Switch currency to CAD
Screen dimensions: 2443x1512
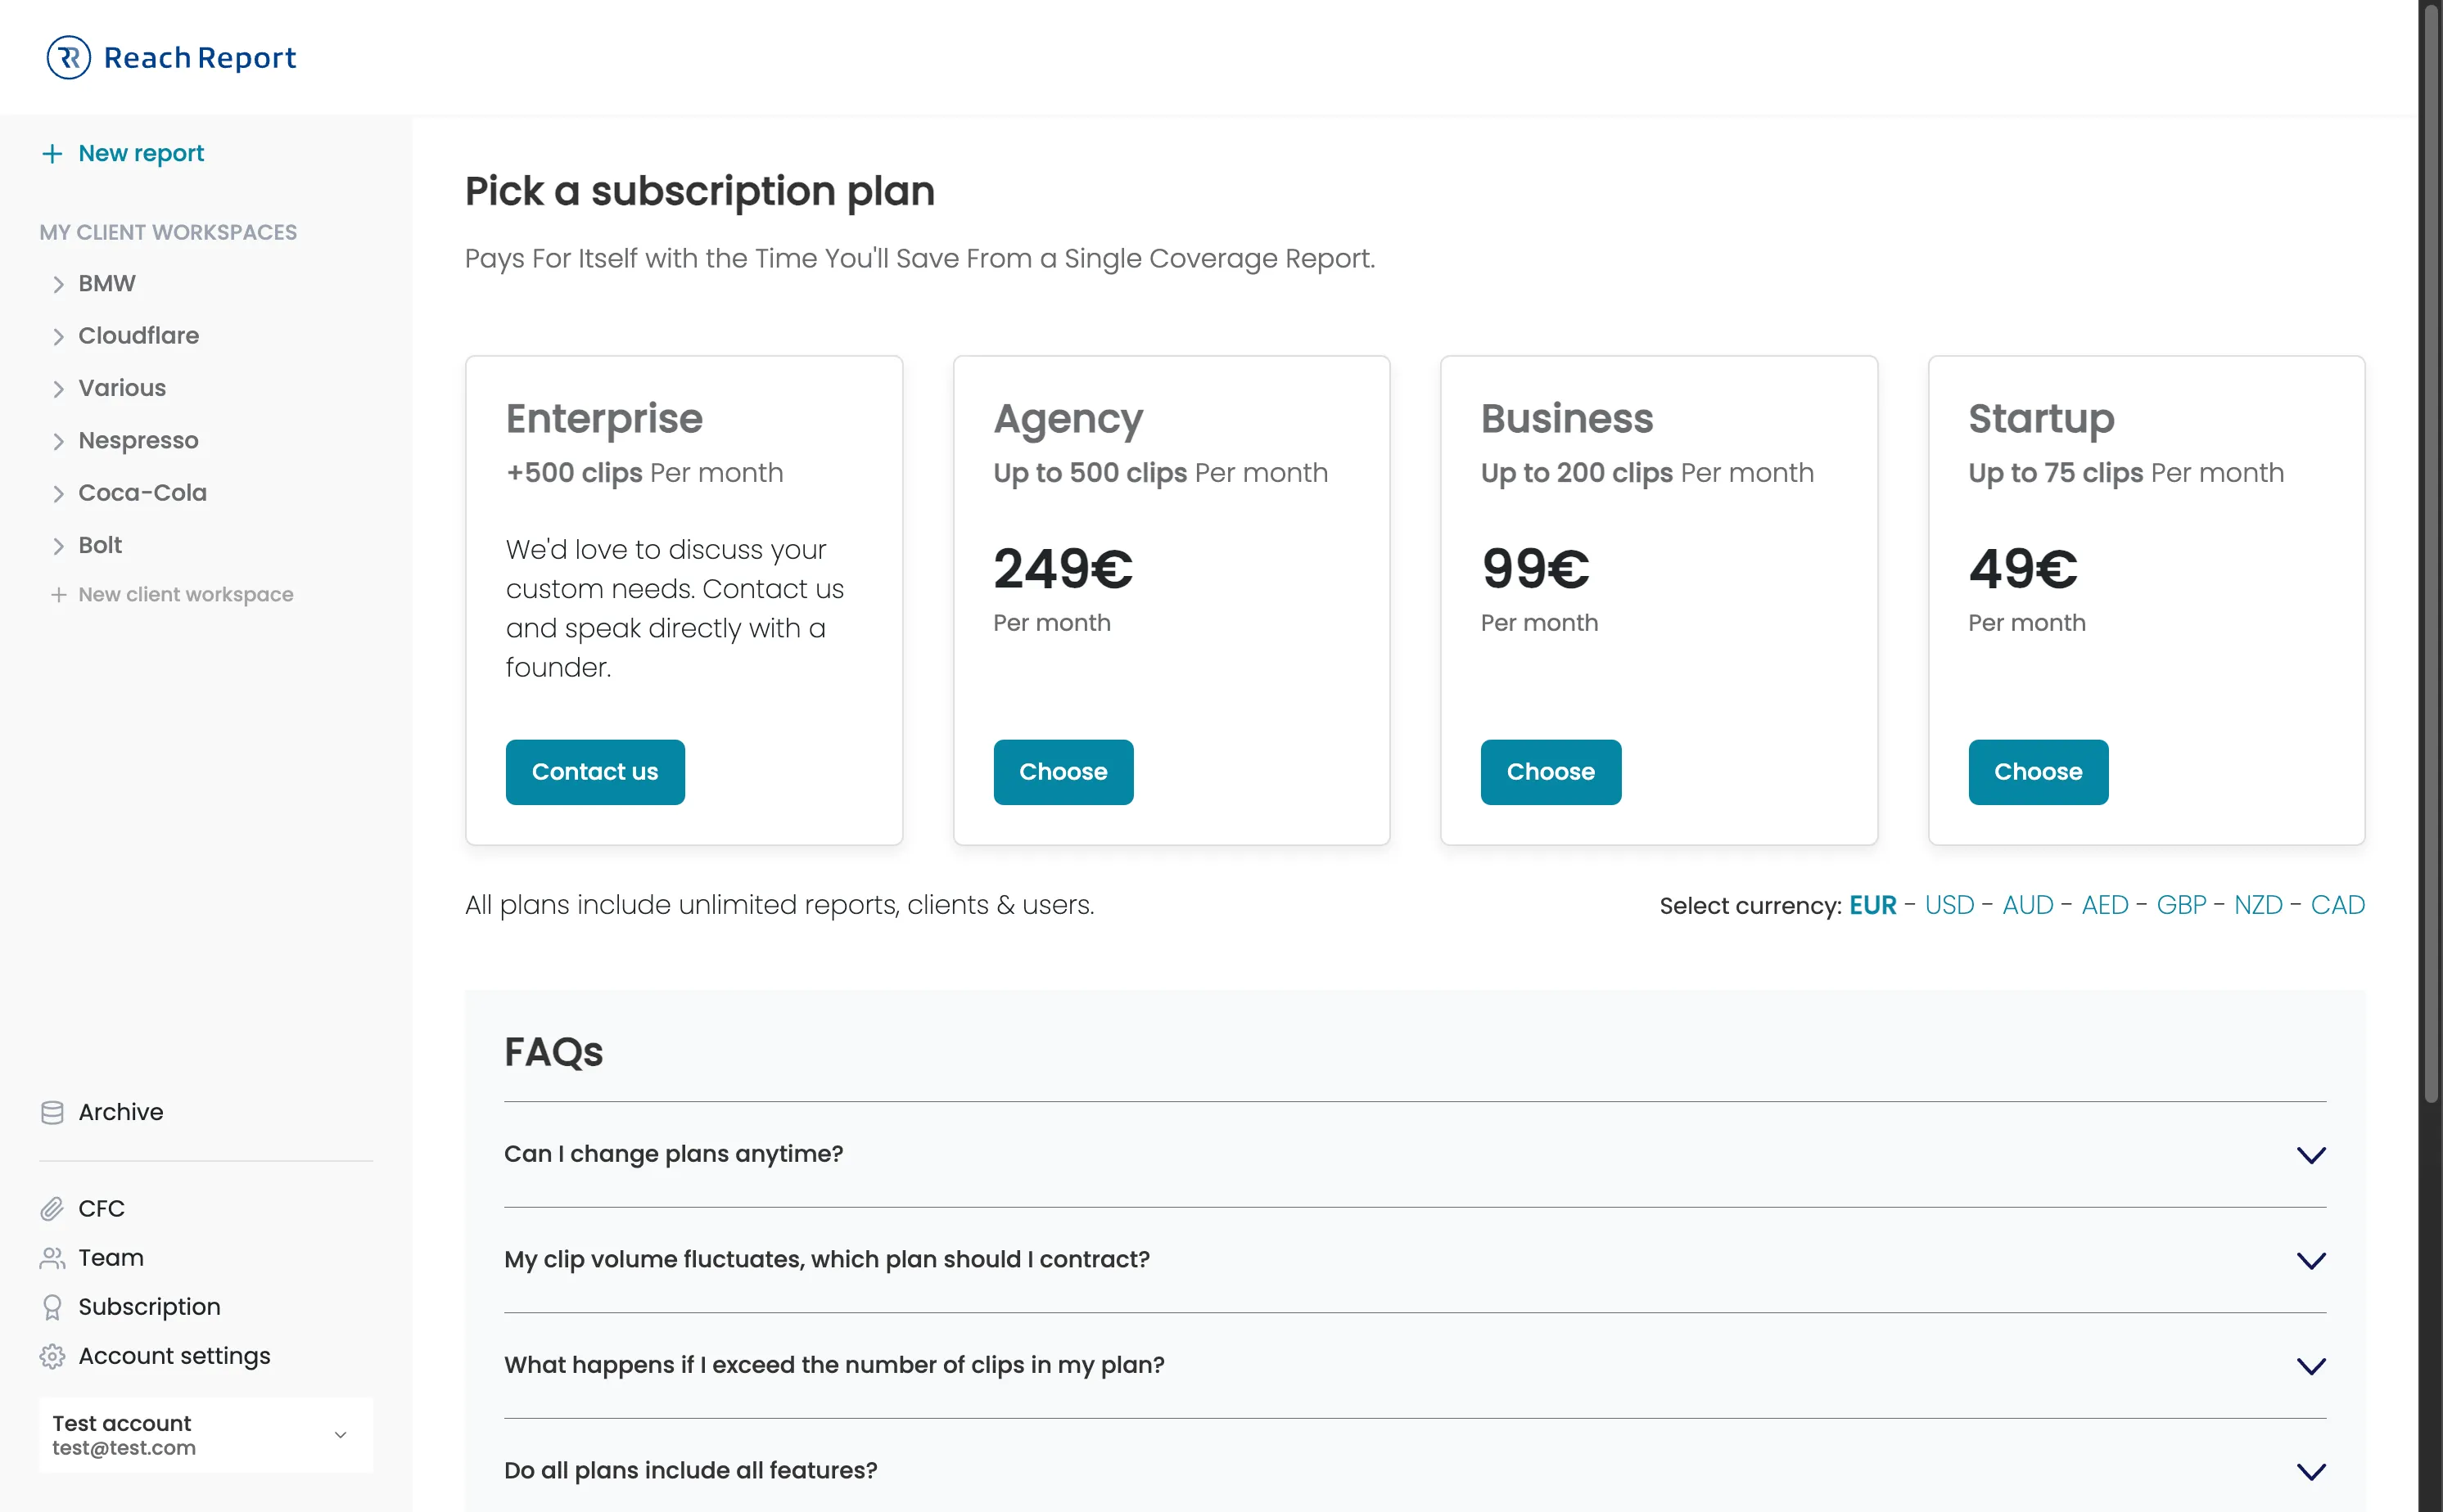pyautogui.click(x=2340, y=905)
